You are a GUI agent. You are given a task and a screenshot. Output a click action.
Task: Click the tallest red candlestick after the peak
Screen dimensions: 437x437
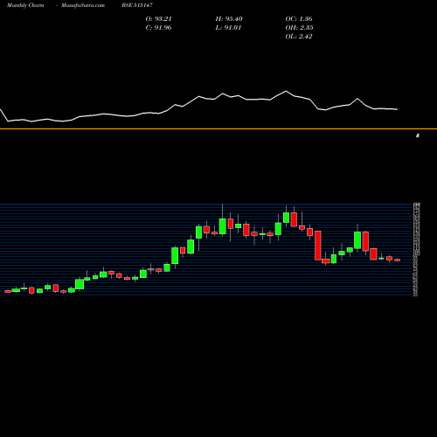tap(318, 246)
